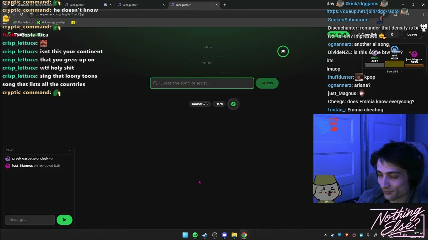Collapse the game Chat panel
428x240 pixels.
pyautogui.click(x=70, y=150)
